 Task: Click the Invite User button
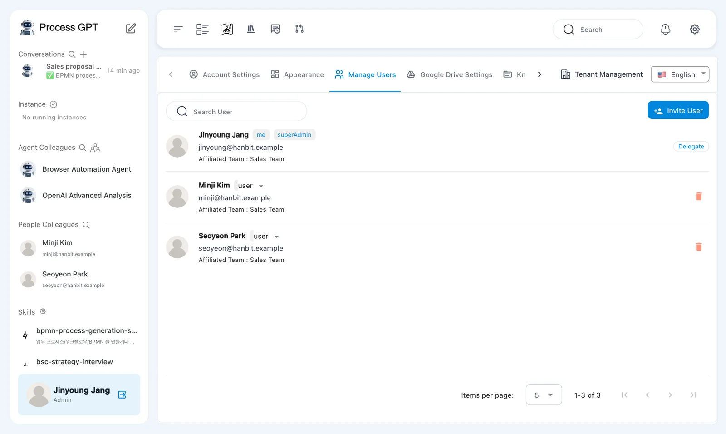pos(678,110)
